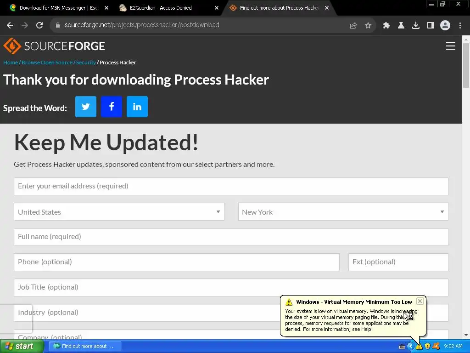Focus the email address field
Image resolution: width=470 pixels, height=353 pixels.
[231, 186]
